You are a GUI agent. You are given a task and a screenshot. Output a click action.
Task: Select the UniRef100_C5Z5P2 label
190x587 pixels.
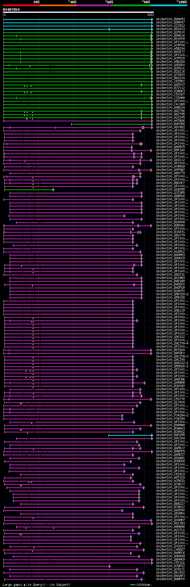pos(170,82)
